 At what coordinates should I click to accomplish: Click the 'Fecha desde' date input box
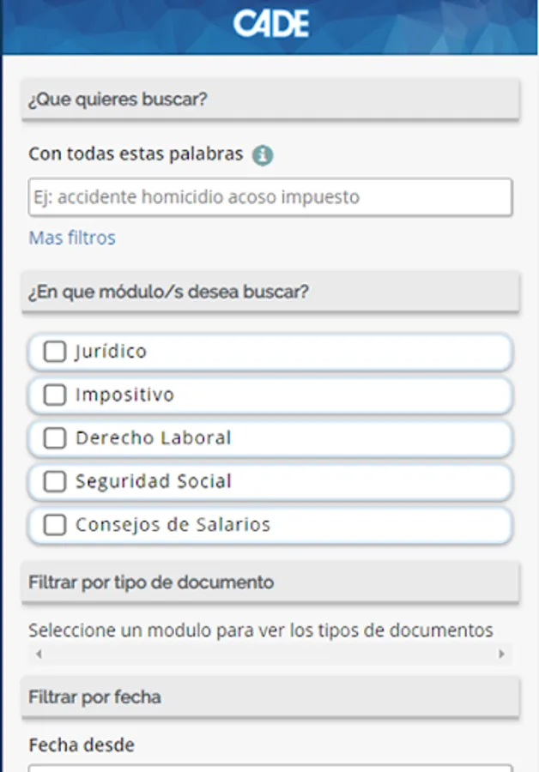270,768
